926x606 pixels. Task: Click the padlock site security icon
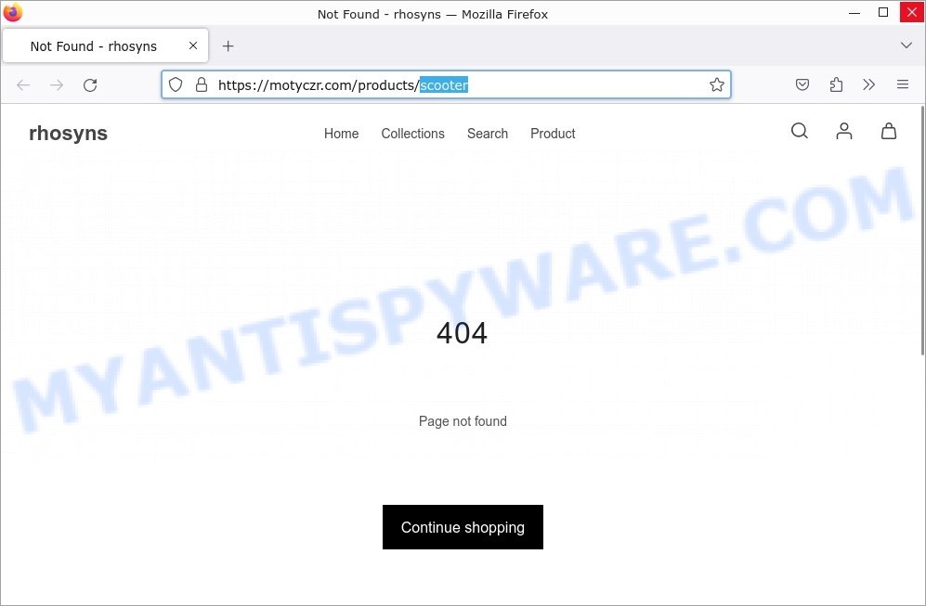[202, 84]
